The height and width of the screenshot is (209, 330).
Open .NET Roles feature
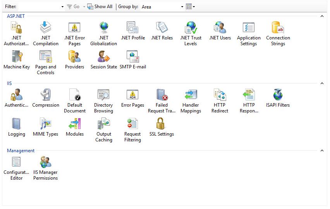point(162,31)
